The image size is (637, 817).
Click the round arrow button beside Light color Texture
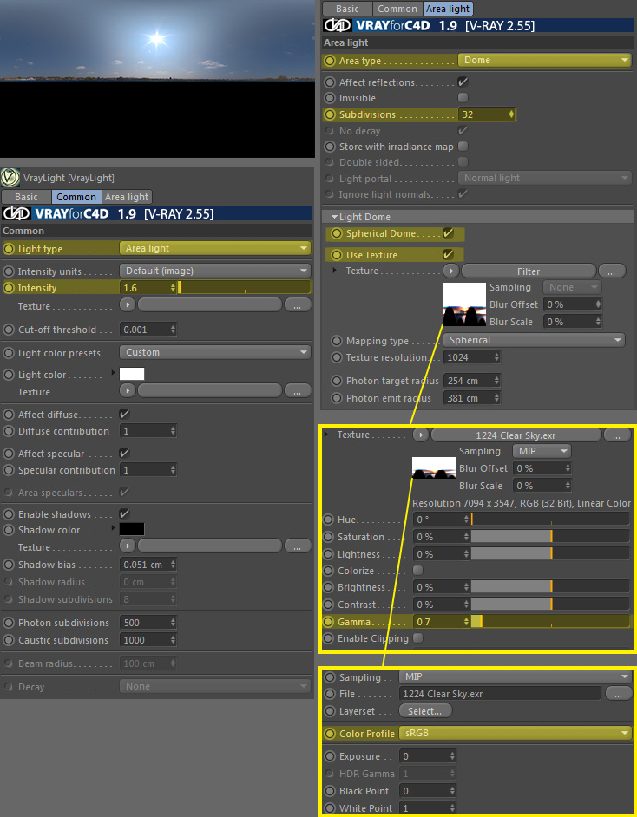pos(128,391)
